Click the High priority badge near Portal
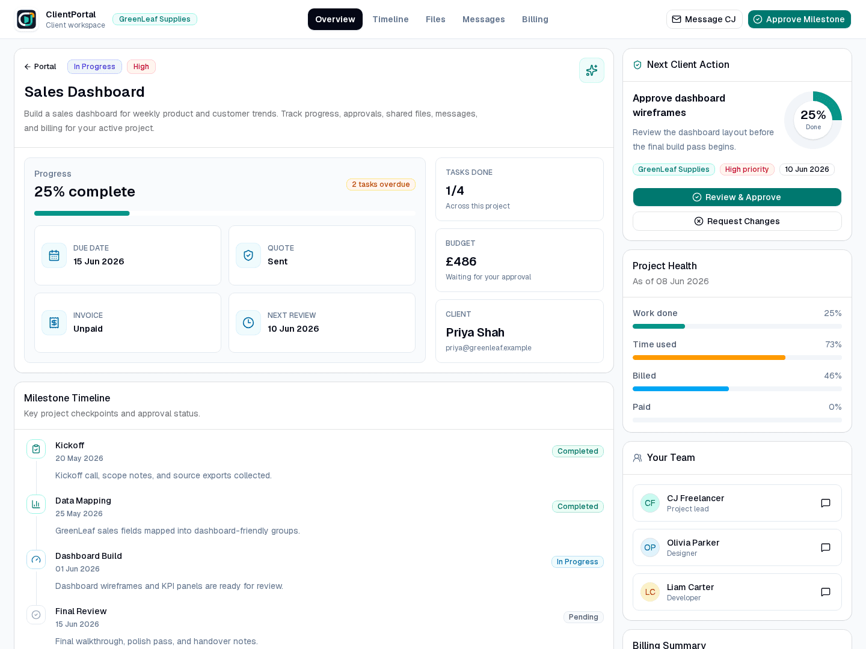 [141, 67]
